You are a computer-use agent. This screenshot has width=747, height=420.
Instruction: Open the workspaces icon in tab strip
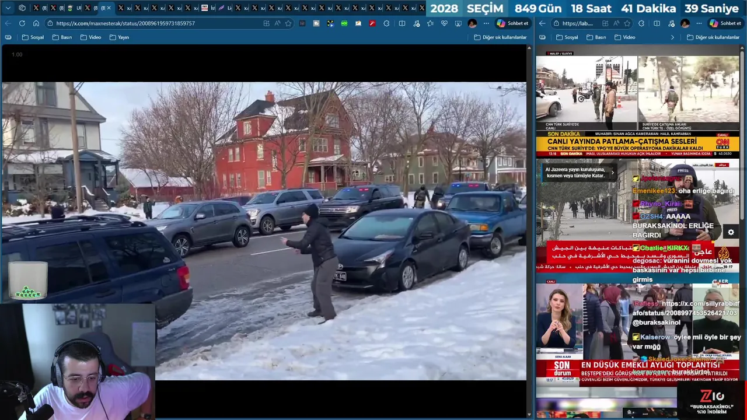pos(22,8)
